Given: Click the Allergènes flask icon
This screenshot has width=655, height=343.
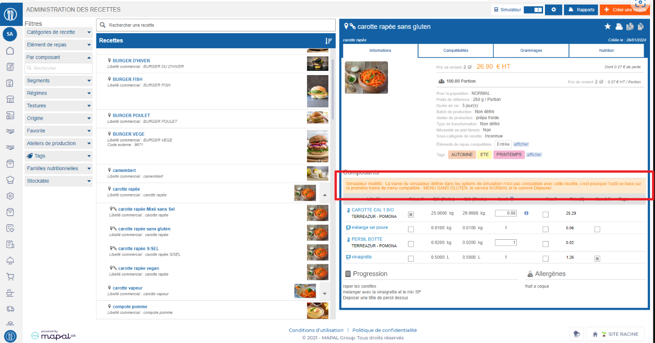Looking at the screenshot, I should point(530,274).
